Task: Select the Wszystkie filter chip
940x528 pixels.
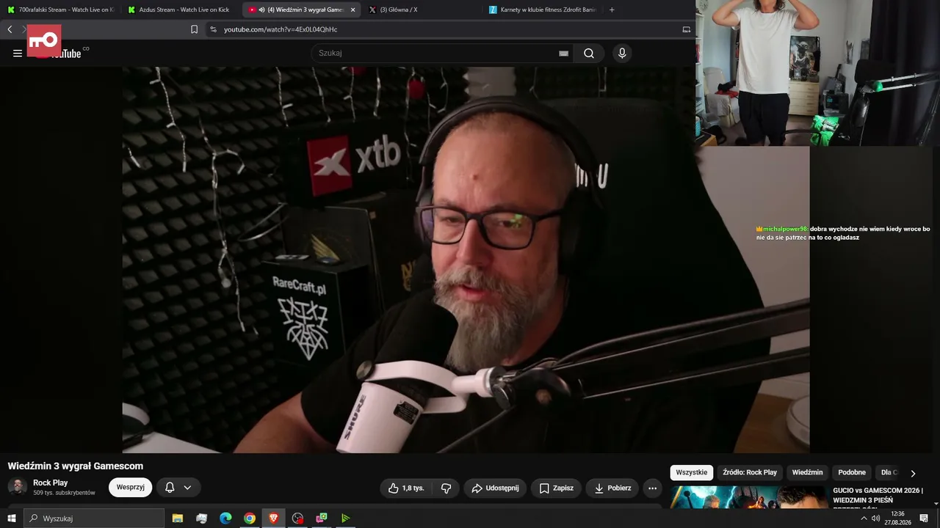Action: 692,472
